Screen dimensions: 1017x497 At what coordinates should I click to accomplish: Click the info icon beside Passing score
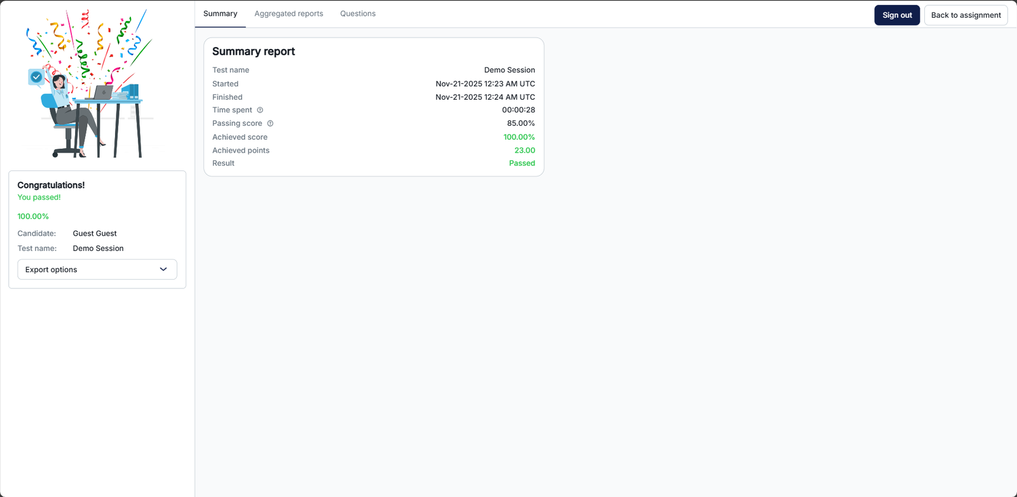[x=270, y=123]
